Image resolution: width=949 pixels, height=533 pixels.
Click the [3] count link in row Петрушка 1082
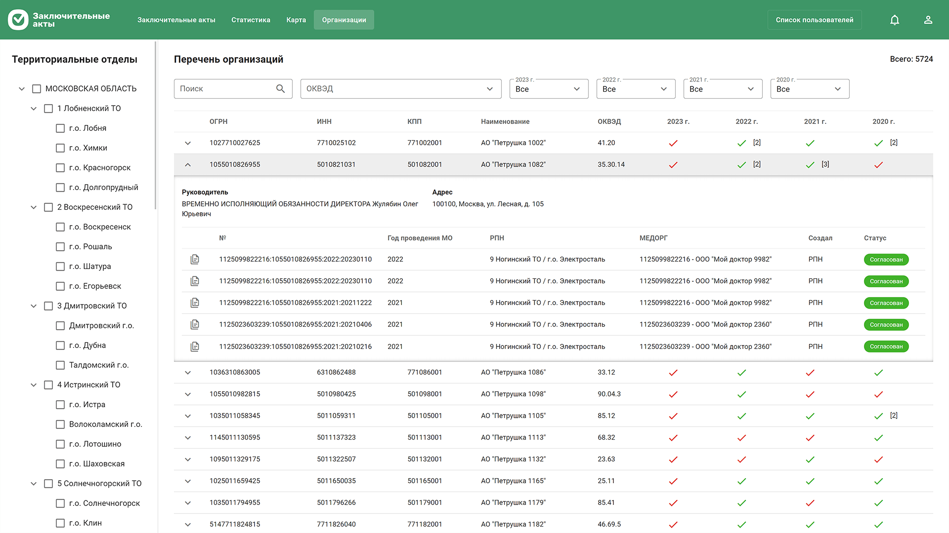[825, 164]
